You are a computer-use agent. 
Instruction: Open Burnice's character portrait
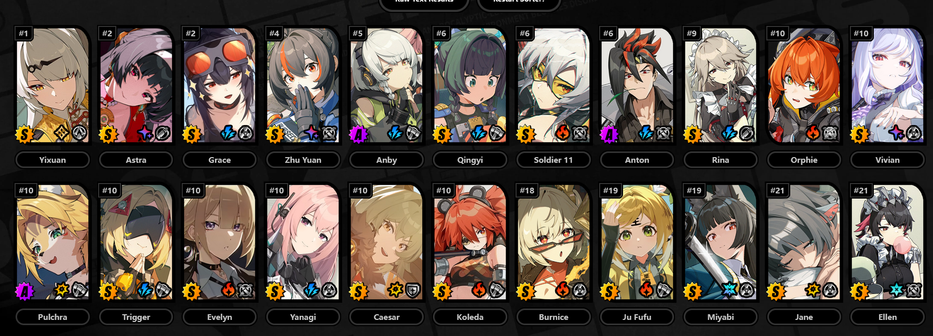tap(553, 242)
